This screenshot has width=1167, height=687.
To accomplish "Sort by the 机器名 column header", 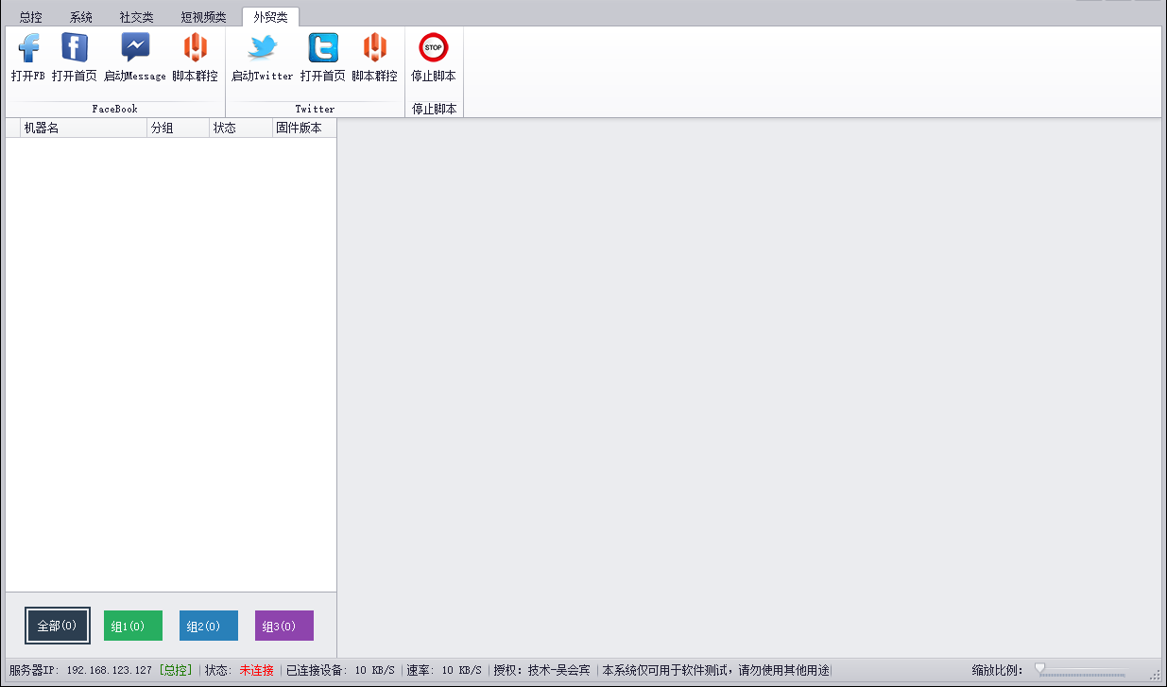I will click(83, 129).
